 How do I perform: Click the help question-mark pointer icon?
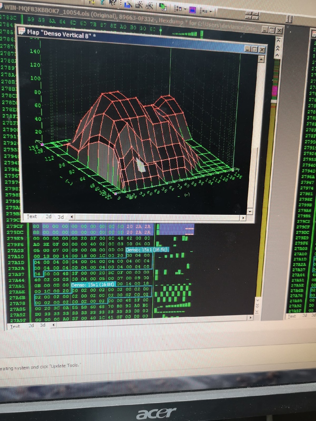pyautogui.click(x=114, y=4)
